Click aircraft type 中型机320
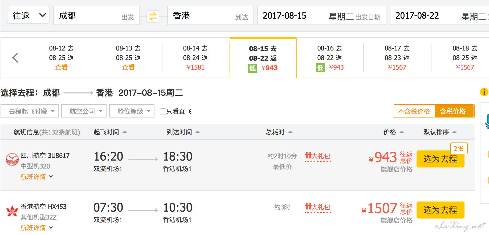The image size is (489, 235). tap(35, 166)
